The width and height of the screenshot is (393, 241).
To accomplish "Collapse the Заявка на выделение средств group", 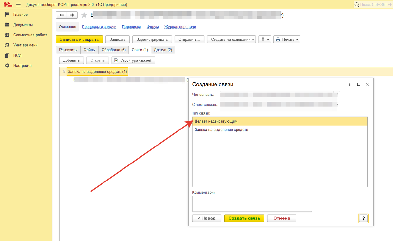I will click(64, 71).
